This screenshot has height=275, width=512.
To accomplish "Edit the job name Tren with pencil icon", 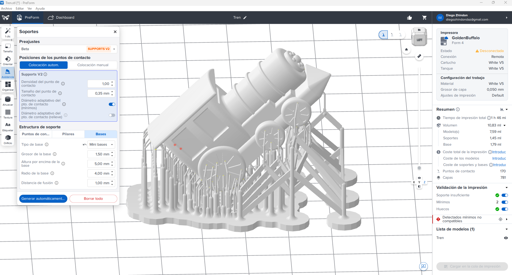I will [245, 18].
